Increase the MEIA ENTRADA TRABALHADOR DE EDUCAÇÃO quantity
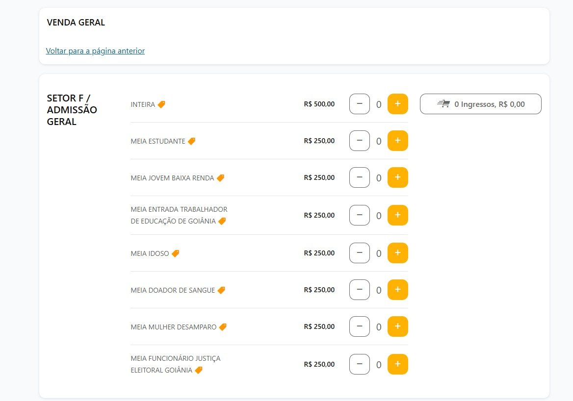Viewport: 573px width, 401px height. point(397,215)
